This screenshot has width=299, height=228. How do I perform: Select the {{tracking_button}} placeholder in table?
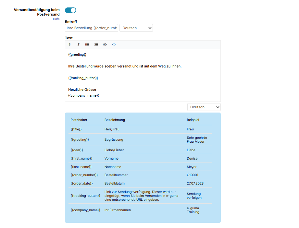tap(85, 196)
